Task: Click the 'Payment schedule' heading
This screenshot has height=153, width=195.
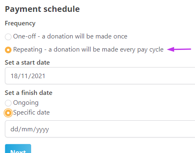Action: tap(42, 9)
